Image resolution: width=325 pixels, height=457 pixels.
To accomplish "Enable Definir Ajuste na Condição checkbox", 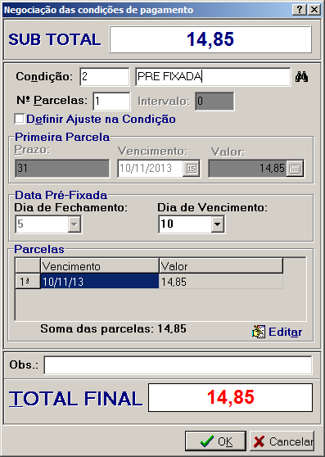I will point(19,119).
